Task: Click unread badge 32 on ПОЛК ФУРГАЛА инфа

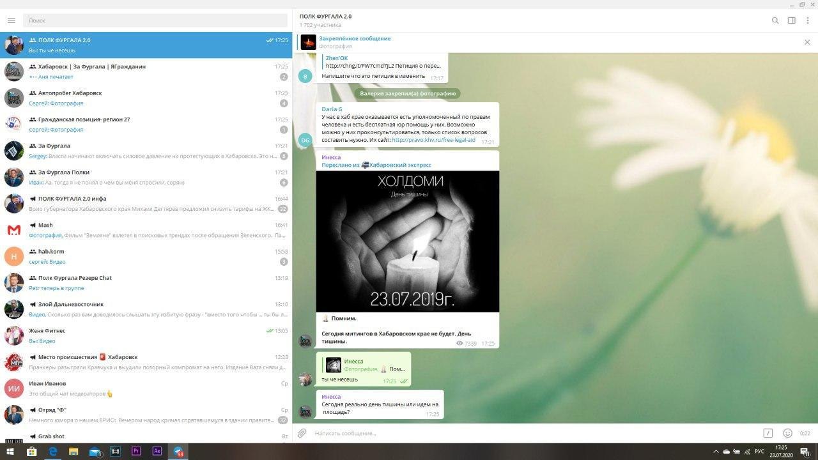Action: click(x=283, y=209)
